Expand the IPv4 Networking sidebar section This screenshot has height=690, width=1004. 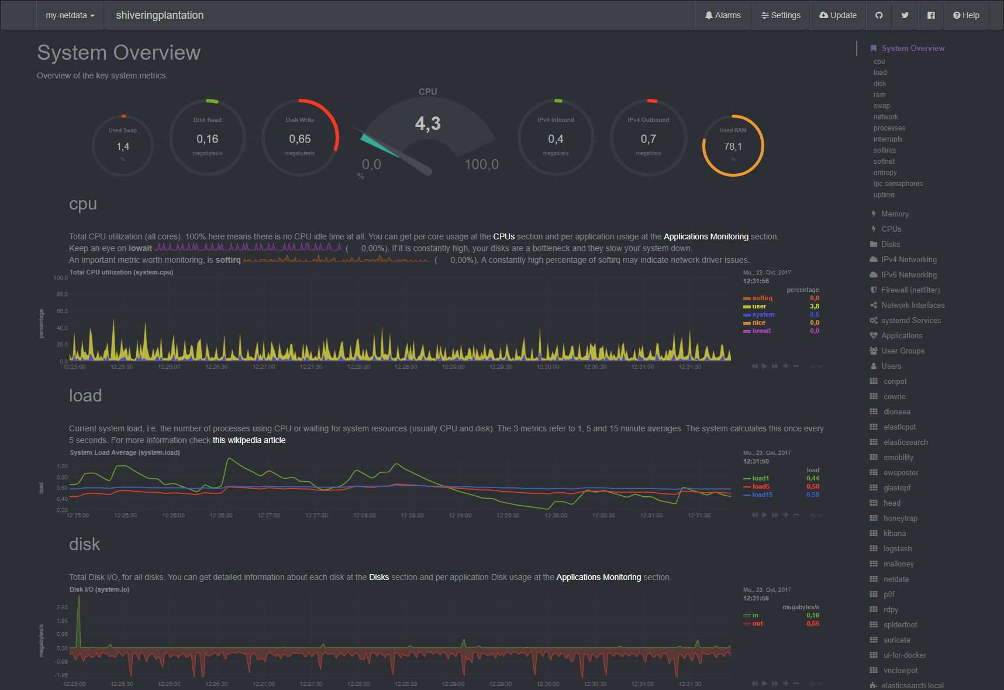(909, 260)
